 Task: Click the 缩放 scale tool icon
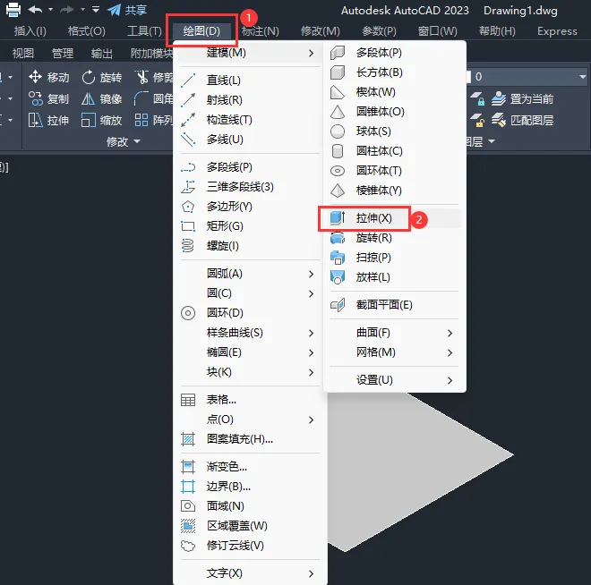click(89, 120)
